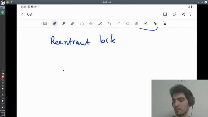Screen dimensions: 208x117
Task: Click the webcam video overlay
Action: pos(180,98)
